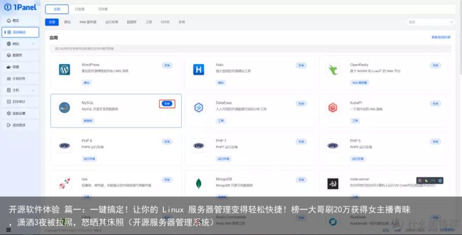Click the MySQL app title text

point(88,103)
